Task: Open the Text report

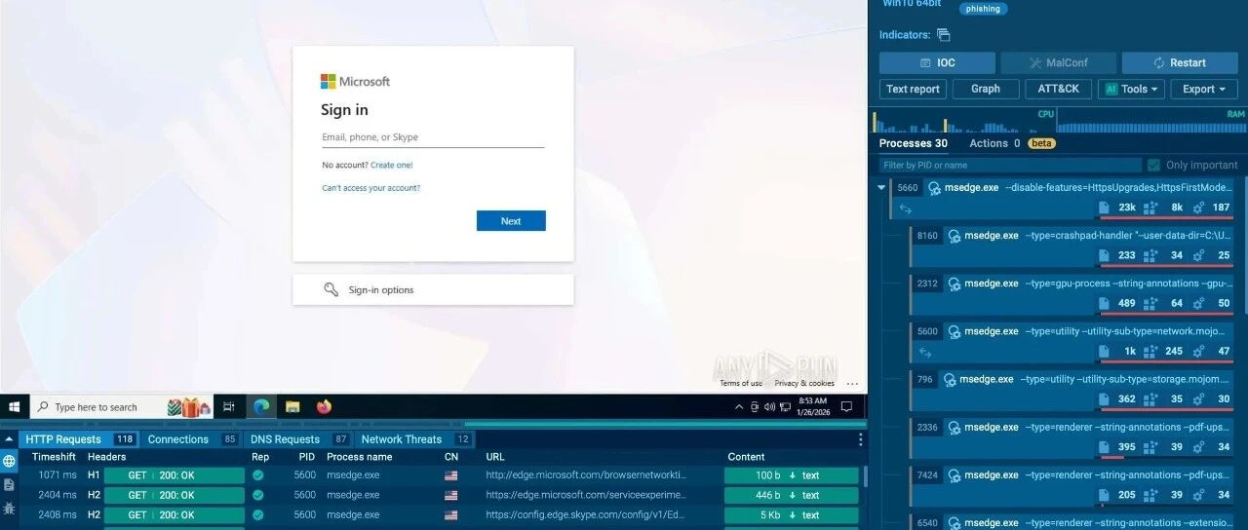Action: [913, 89]
